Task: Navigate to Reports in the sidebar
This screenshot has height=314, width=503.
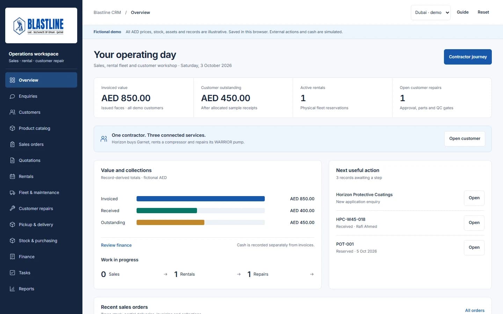Action: pyautogui.click(x=41, y=289)
